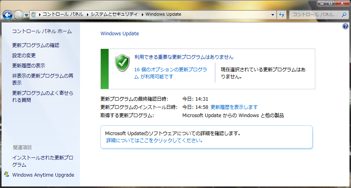Go back with the blue arrow button
Image resolution: width=351 pixels, height=188 pixels.
point(7,15)
